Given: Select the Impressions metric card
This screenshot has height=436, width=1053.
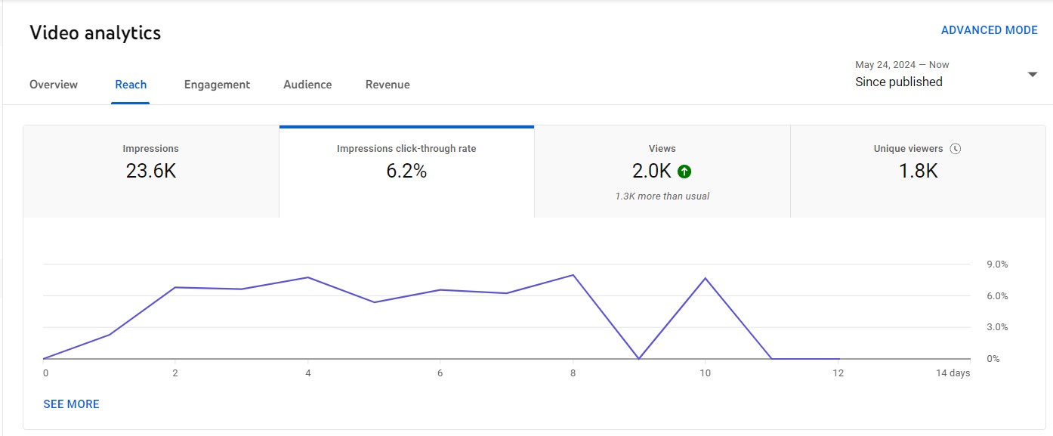Looking at the screenshot, I should pyautogui.click(x=151, y=172).
